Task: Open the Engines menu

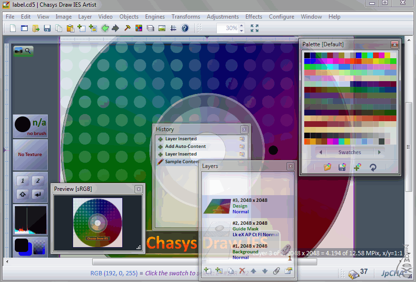Action: coord(155,16)
